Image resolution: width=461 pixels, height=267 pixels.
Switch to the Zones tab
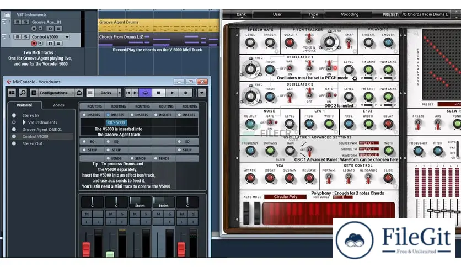click(x=58, y=105)
